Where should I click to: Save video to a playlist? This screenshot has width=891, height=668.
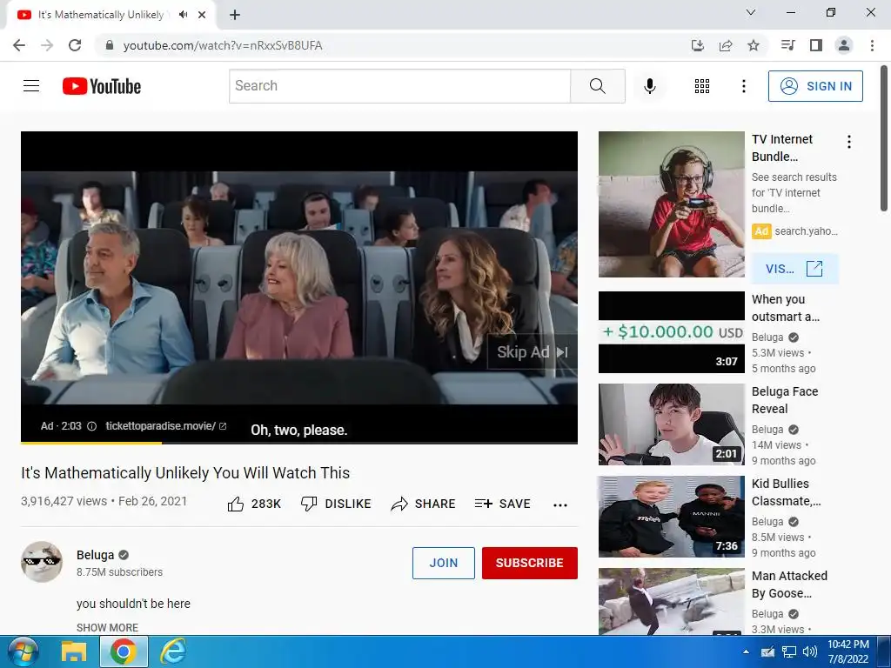(x=502, y=504)
